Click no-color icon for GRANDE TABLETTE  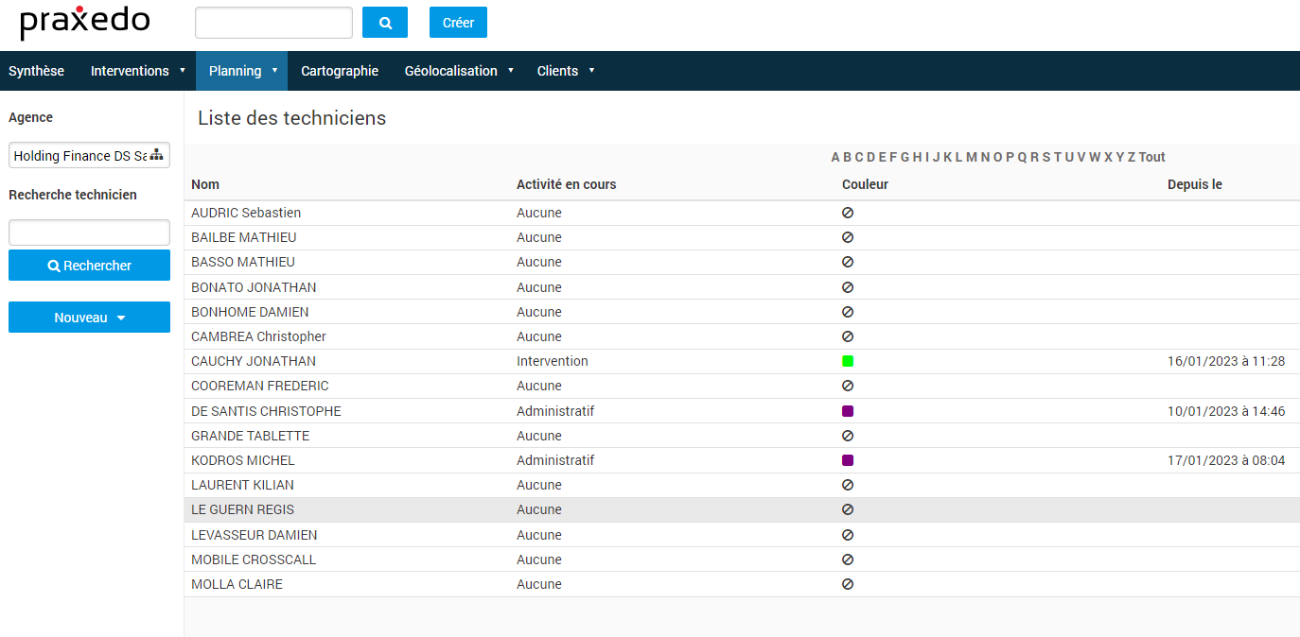pos(848,436)
